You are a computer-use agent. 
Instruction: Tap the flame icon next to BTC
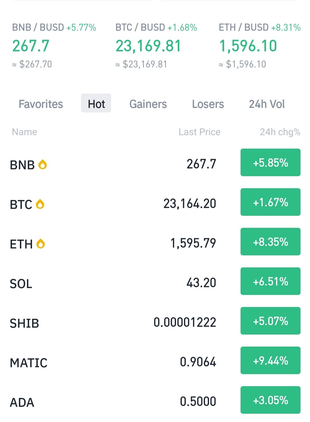[40, 204]
